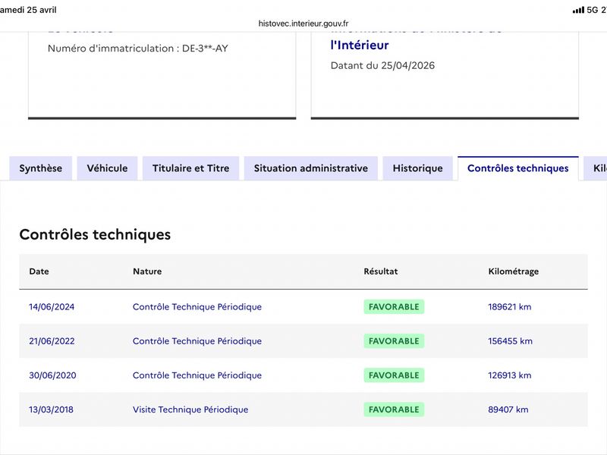Tap the histovec.interieur.gouv.fr address bar
This screenshot has height=455, width=607.
pos(303,24)
